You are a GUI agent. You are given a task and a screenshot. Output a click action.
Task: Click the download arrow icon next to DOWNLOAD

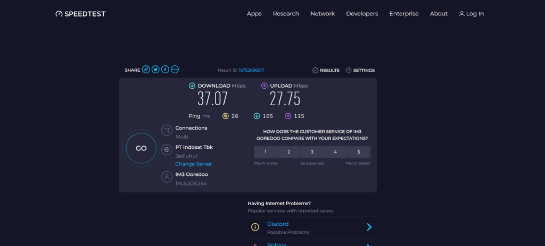pyautogui.click(x=192, y=86)
